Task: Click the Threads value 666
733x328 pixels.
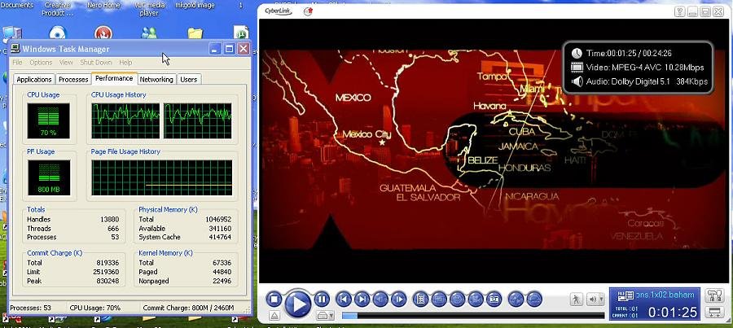Action: (x=113, y=228)
